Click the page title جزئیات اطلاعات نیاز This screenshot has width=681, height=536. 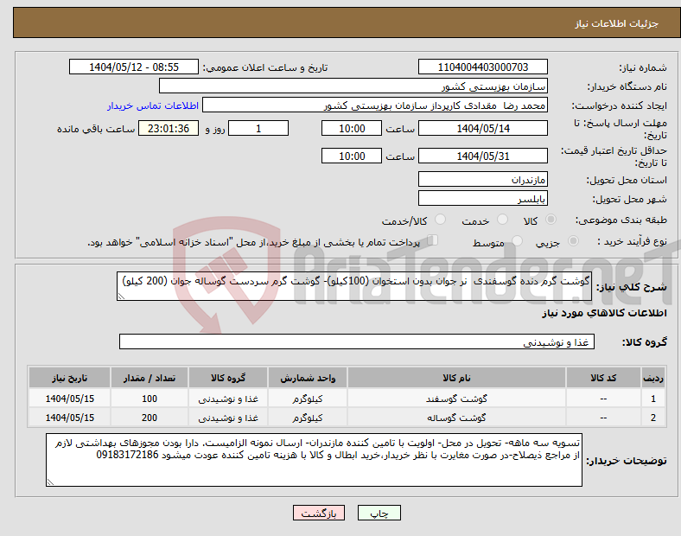[617, 23]
